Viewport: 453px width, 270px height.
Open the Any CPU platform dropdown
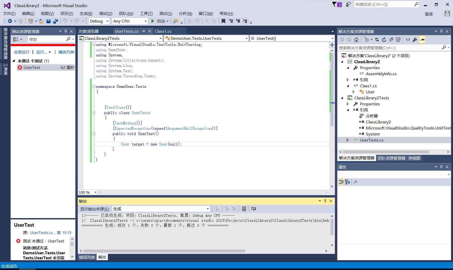[x=146, y=21]
